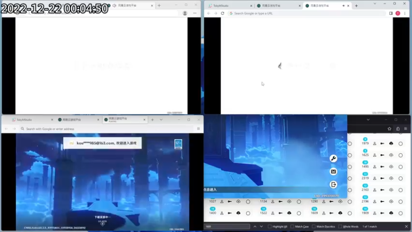
Task: Click the cloud upload icon in row 1979
Action: pyautogui.click(x=391, y=143)
